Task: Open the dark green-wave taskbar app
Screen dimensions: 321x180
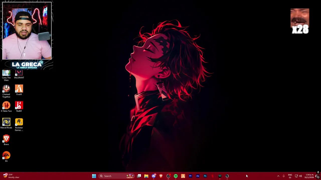Action: click(220, 176)
